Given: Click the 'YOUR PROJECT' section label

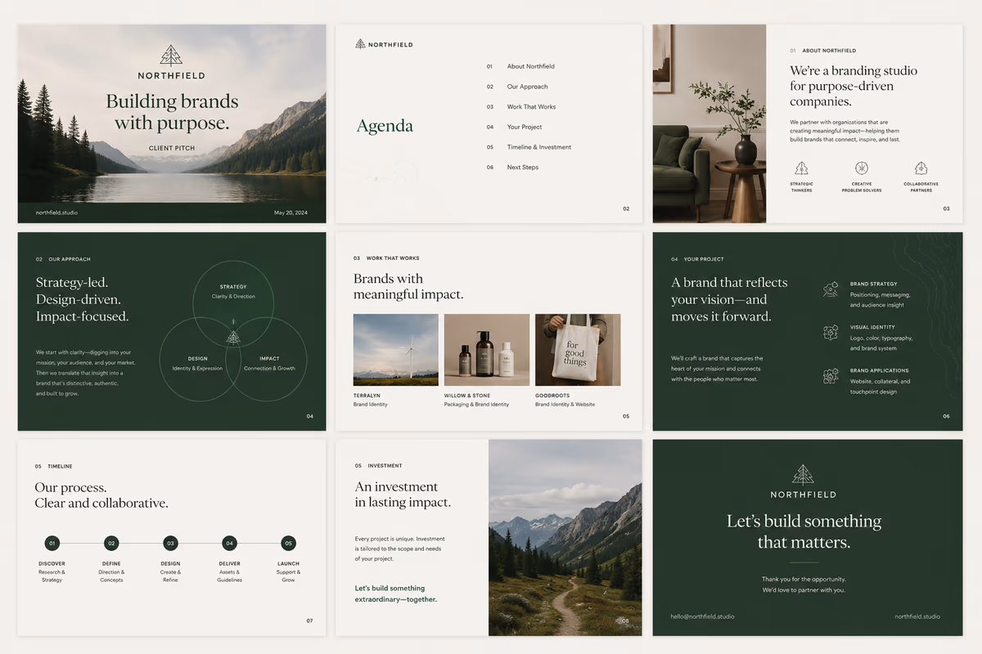Looking at the screenshot, I should coord(704,259).
